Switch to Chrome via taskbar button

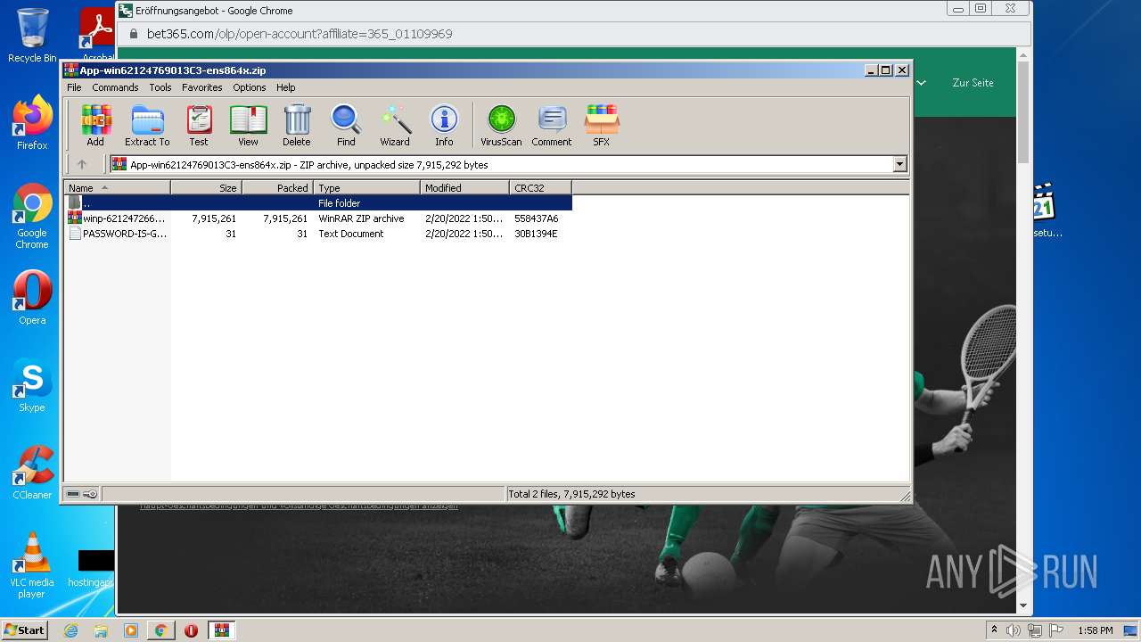click(x=160, y=630)
